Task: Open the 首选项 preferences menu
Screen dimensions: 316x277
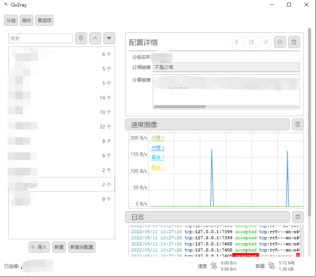Action: click(x=44, y=20)
